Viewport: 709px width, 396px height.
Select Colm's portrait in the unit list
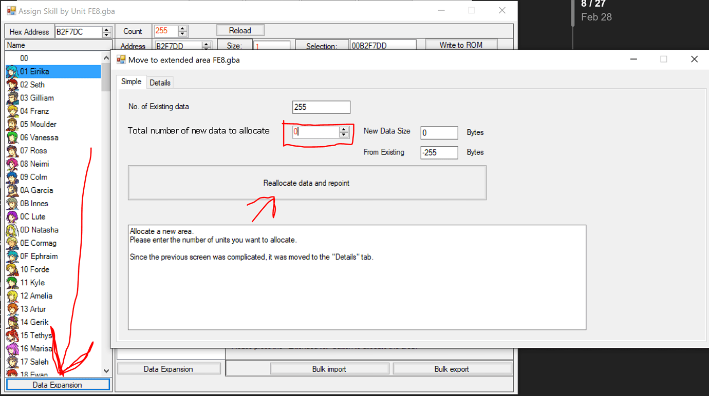(x=15, y=177)
